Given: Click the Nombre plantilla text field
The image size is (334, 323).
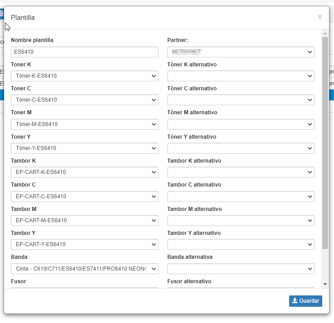Looking at the screenshot, I should coord(84,52).
